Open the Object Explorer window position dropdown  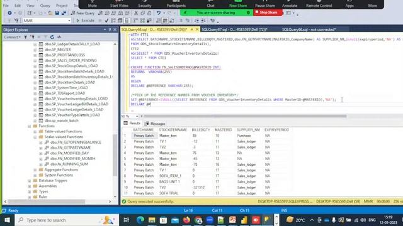point(105,30)
